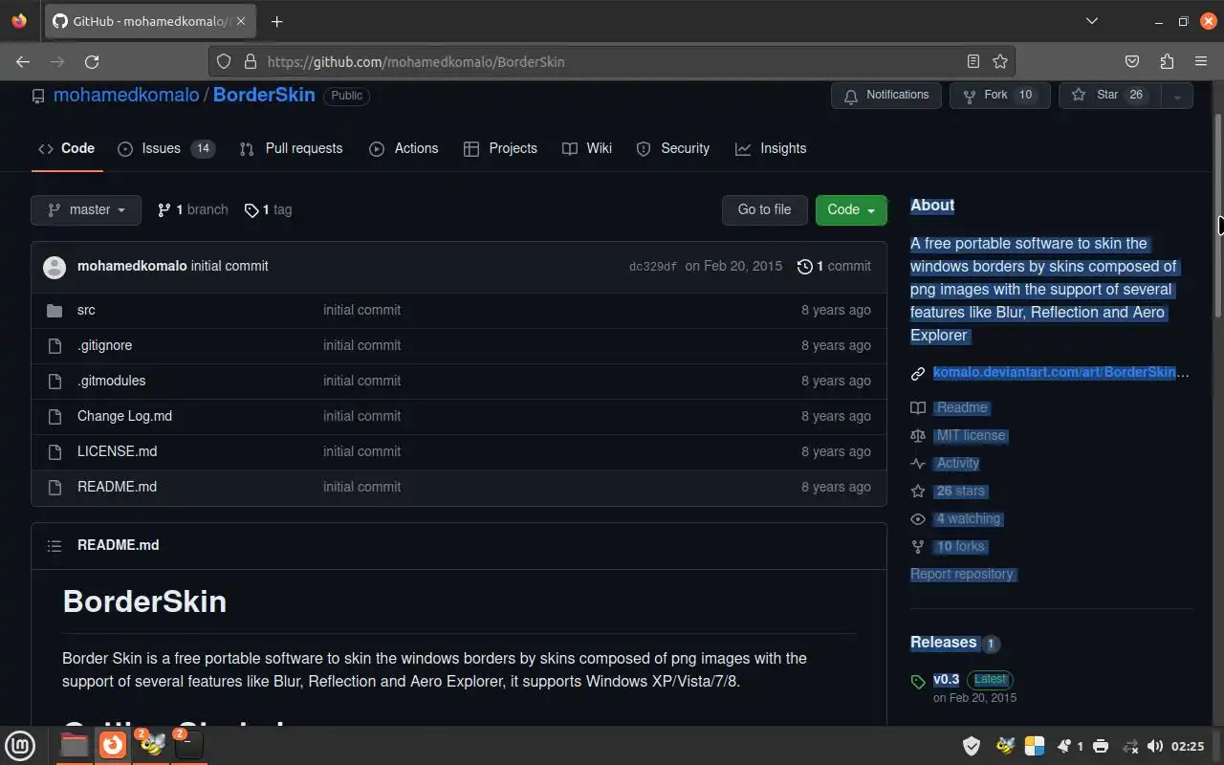Open the Pull requests tab
Screen dimensions: 1224x765
point(291,148)
